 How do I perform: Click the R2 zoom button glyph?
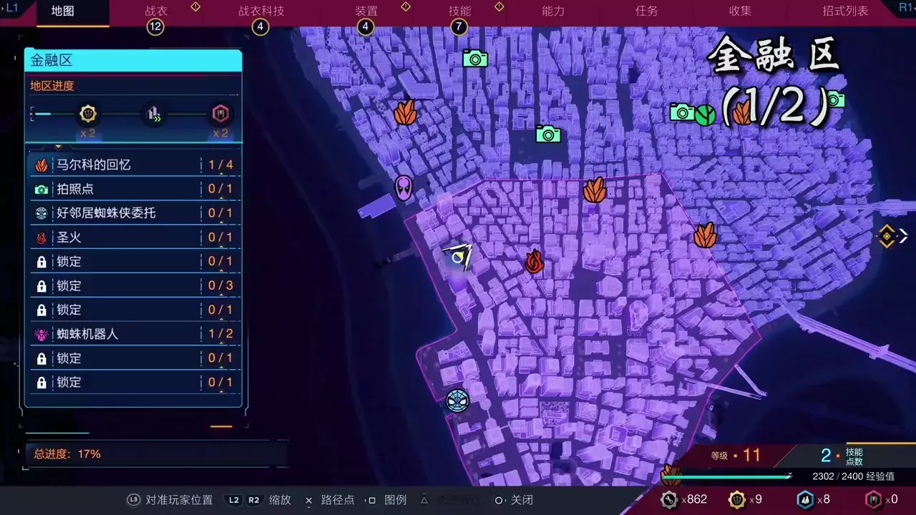pos(254,500)
